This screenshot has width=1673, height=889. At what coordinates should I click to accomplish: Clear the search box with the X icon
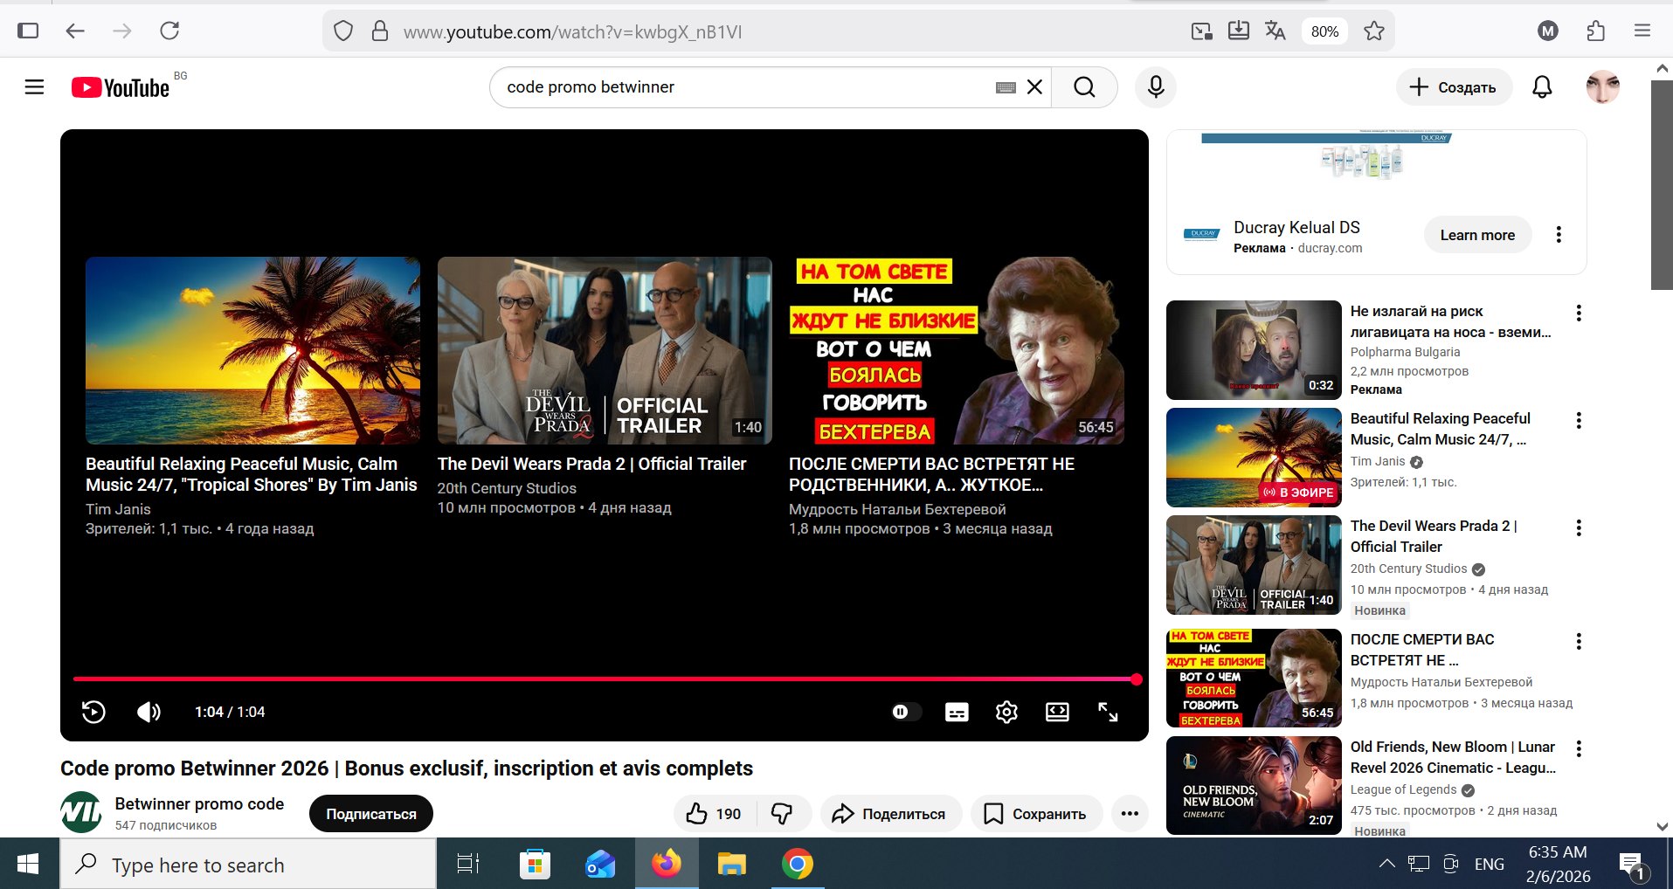(1034, 87)
